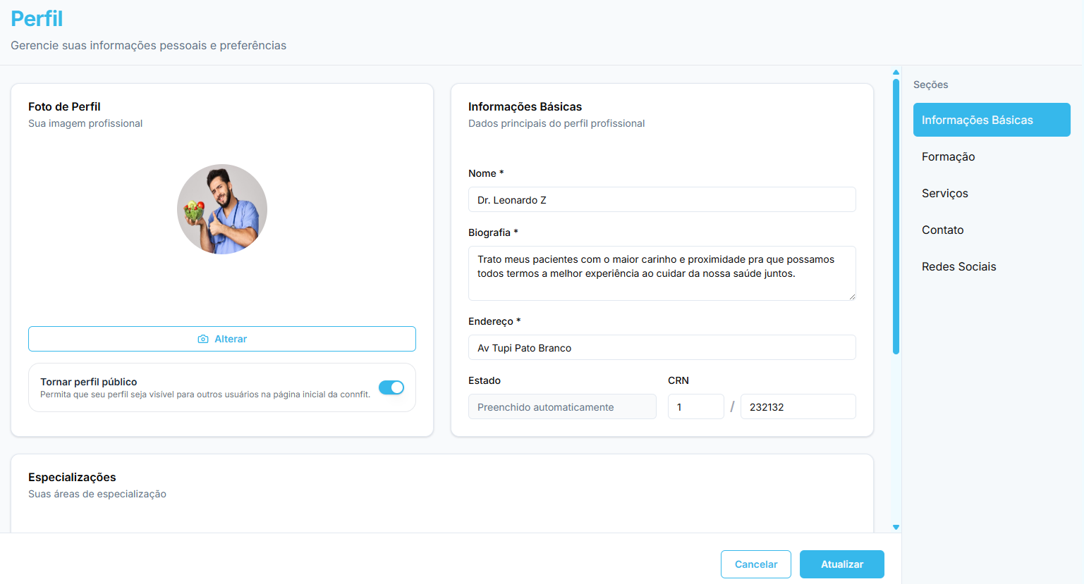Disable the Tornar perfil público switch
Viewport: 1084px width, 584px height.
coord(391,387)
